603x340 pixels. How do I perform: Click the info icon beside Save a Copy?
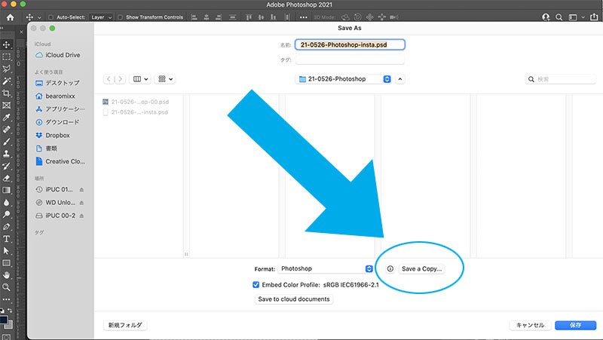pyautogui.click(x=390, y=269)
